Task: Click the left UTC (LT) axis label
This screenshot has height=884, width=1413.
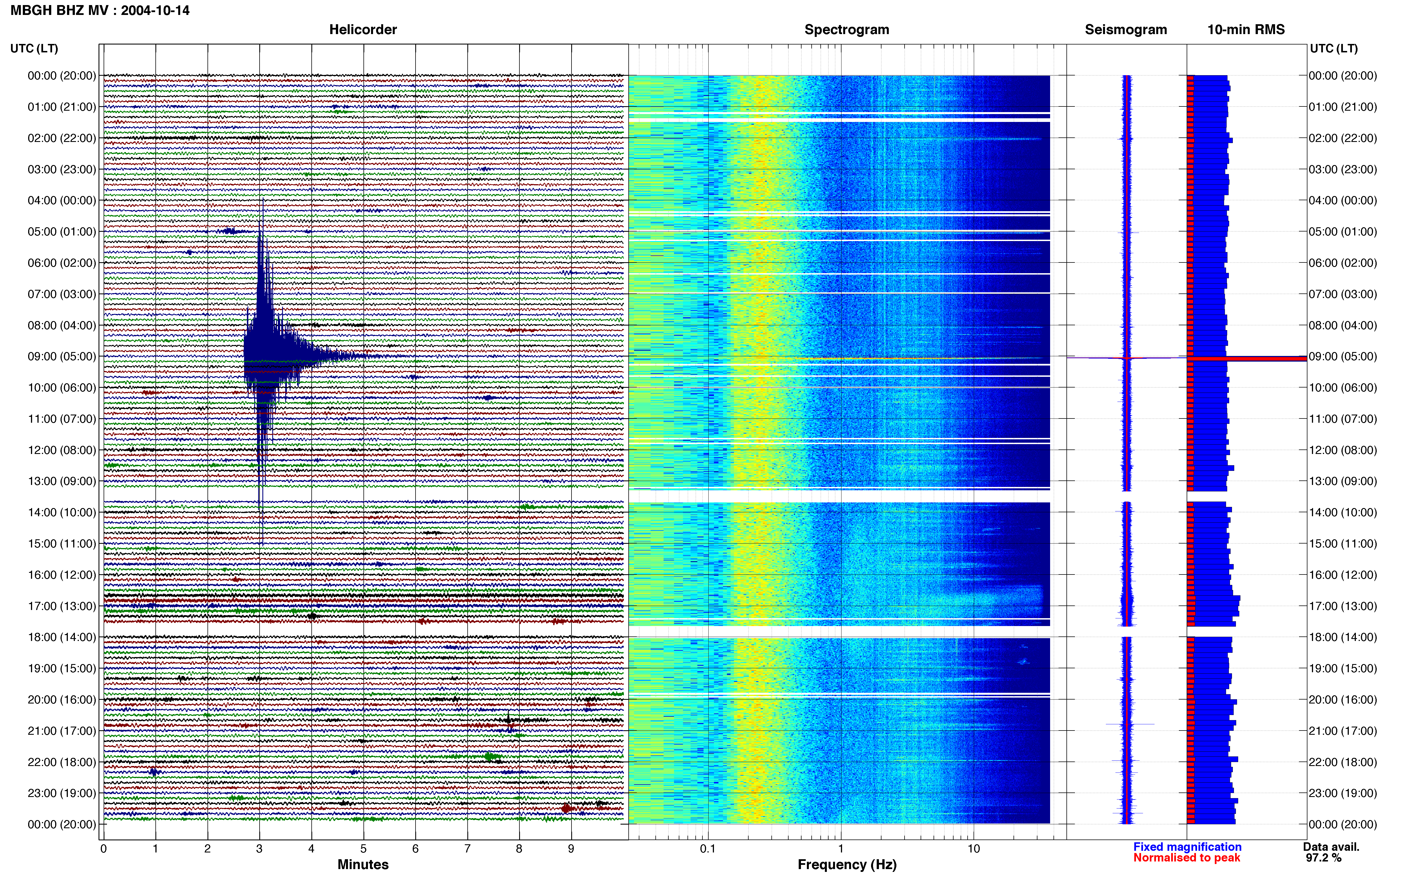Action: coord(34,48)
